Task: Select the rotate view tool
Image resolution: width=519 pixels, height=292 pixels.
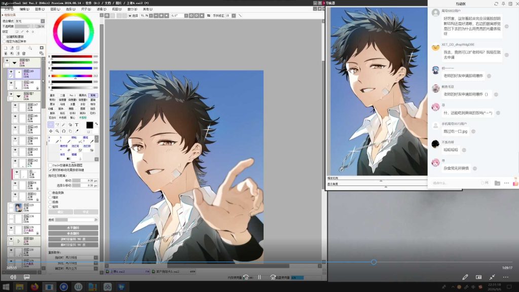Action: (63, 131)
